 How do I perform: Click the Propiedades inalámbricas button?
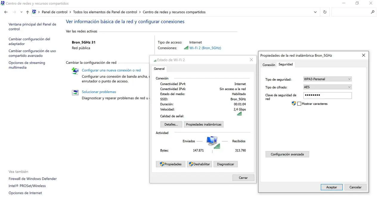coord(204,124)
